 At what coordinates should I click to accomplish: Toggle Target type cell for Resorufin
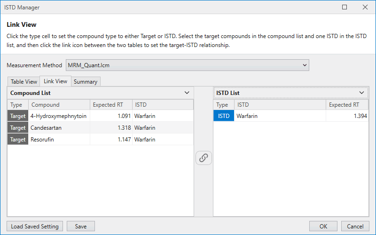pyautogui.click(x=18, y=140)
